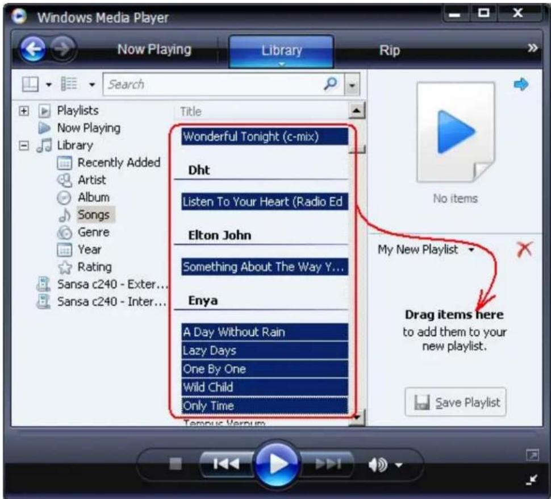The width and height of the screenshot is (551, 499).
Task: Click the Genre icon
Action: (x=64, y=232)
